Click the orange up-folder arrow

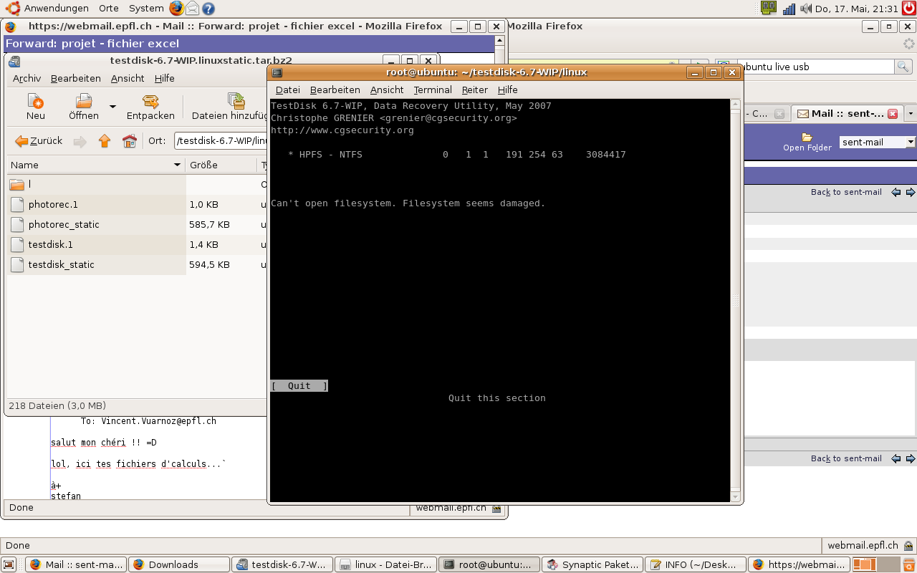105,141
